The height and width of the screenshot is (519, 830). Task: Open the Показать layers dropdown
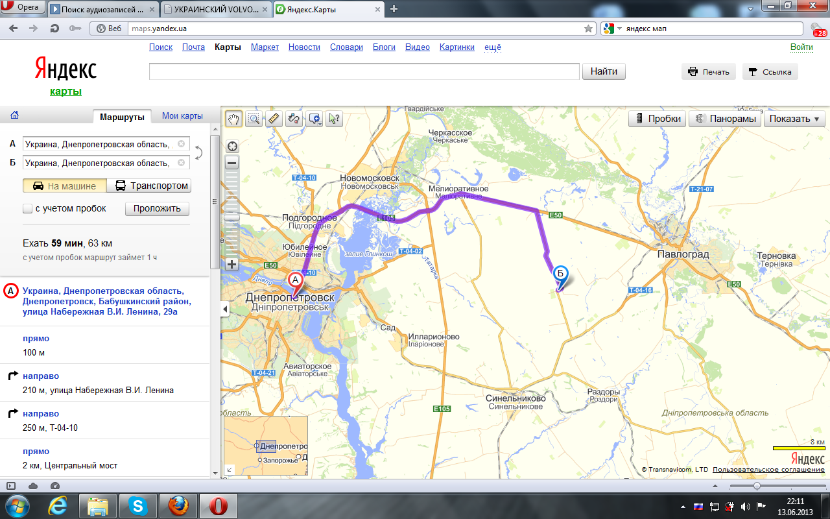tap(794, 119)
